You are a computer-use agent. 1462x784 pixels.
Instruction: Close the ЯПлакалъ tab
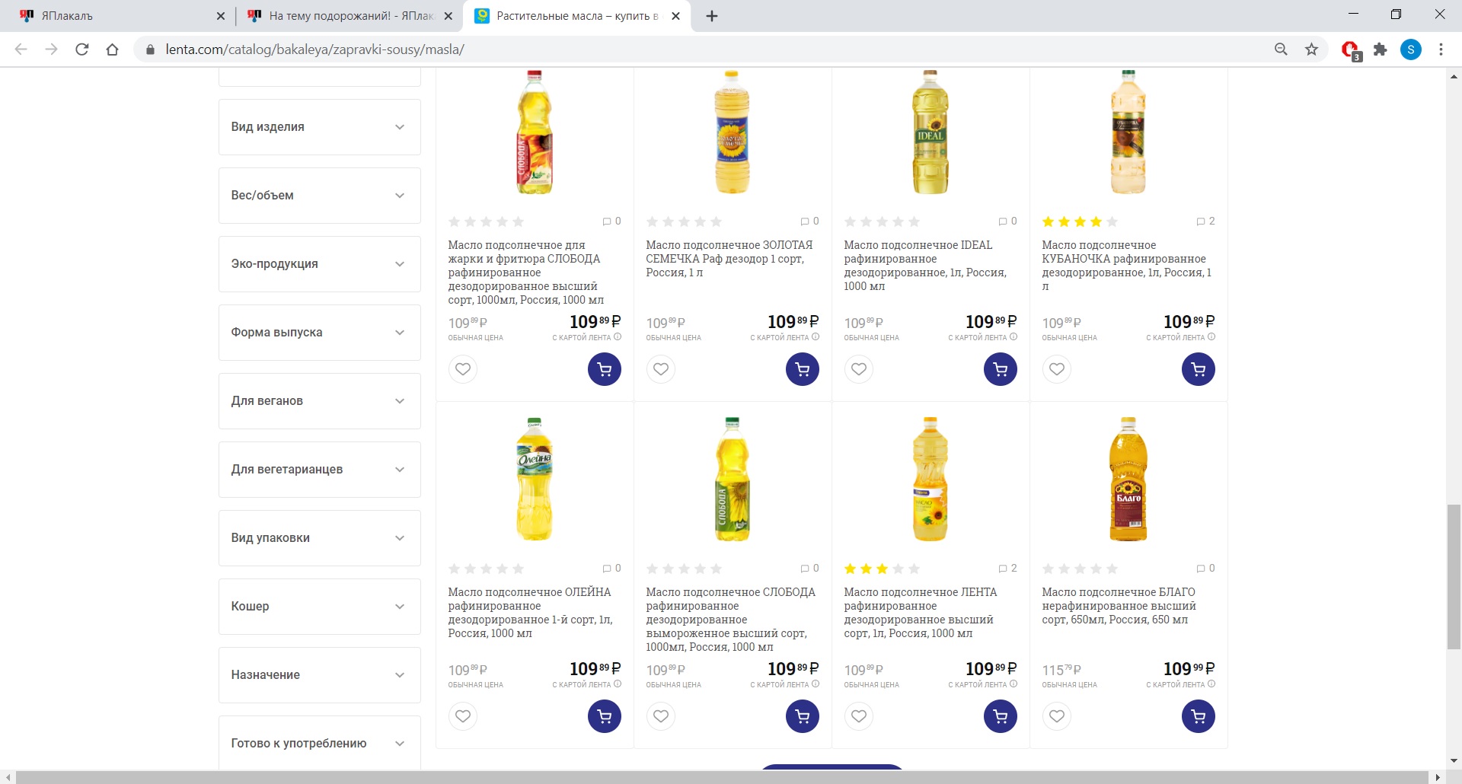[x=220, y=16]
